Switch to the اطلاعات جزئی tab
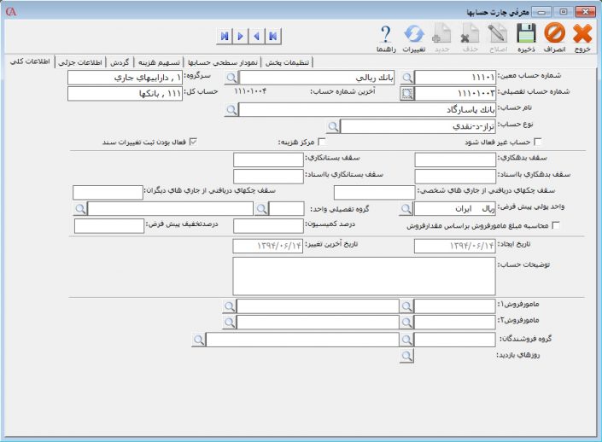Image resolution: width=602 pixels, height=442 pixels. [x=79, y=62]
